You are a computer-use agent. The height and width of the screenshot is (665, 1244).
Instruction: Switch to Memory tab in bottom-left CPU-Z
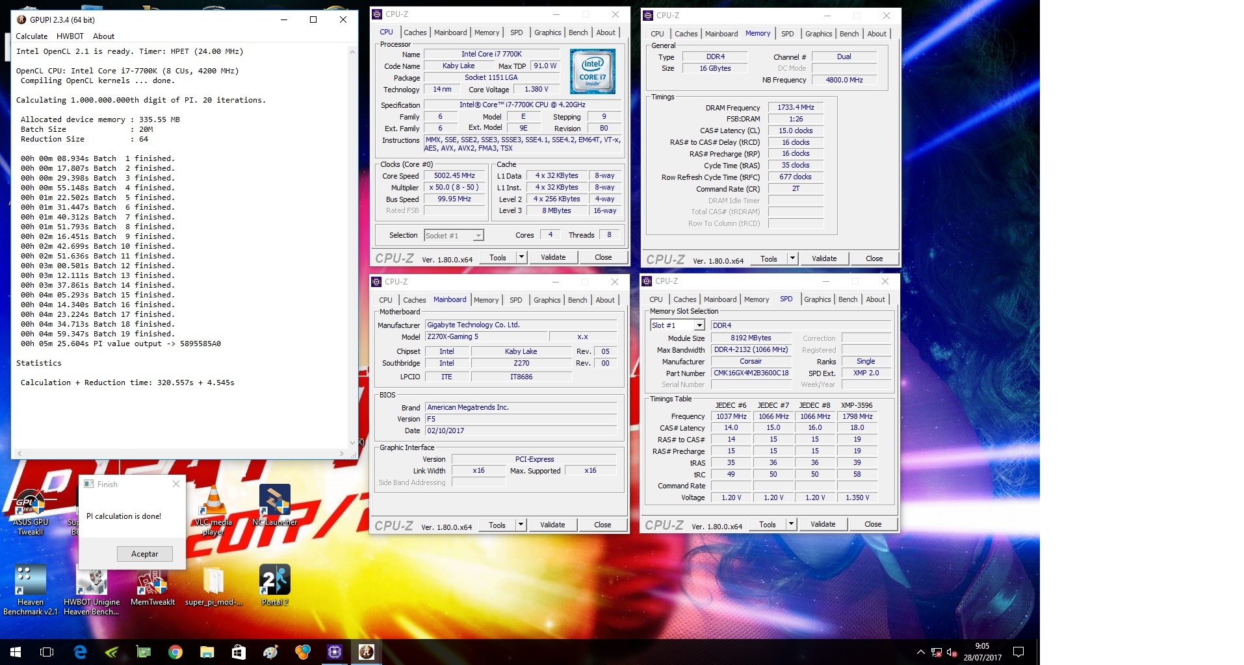[486, 300]
